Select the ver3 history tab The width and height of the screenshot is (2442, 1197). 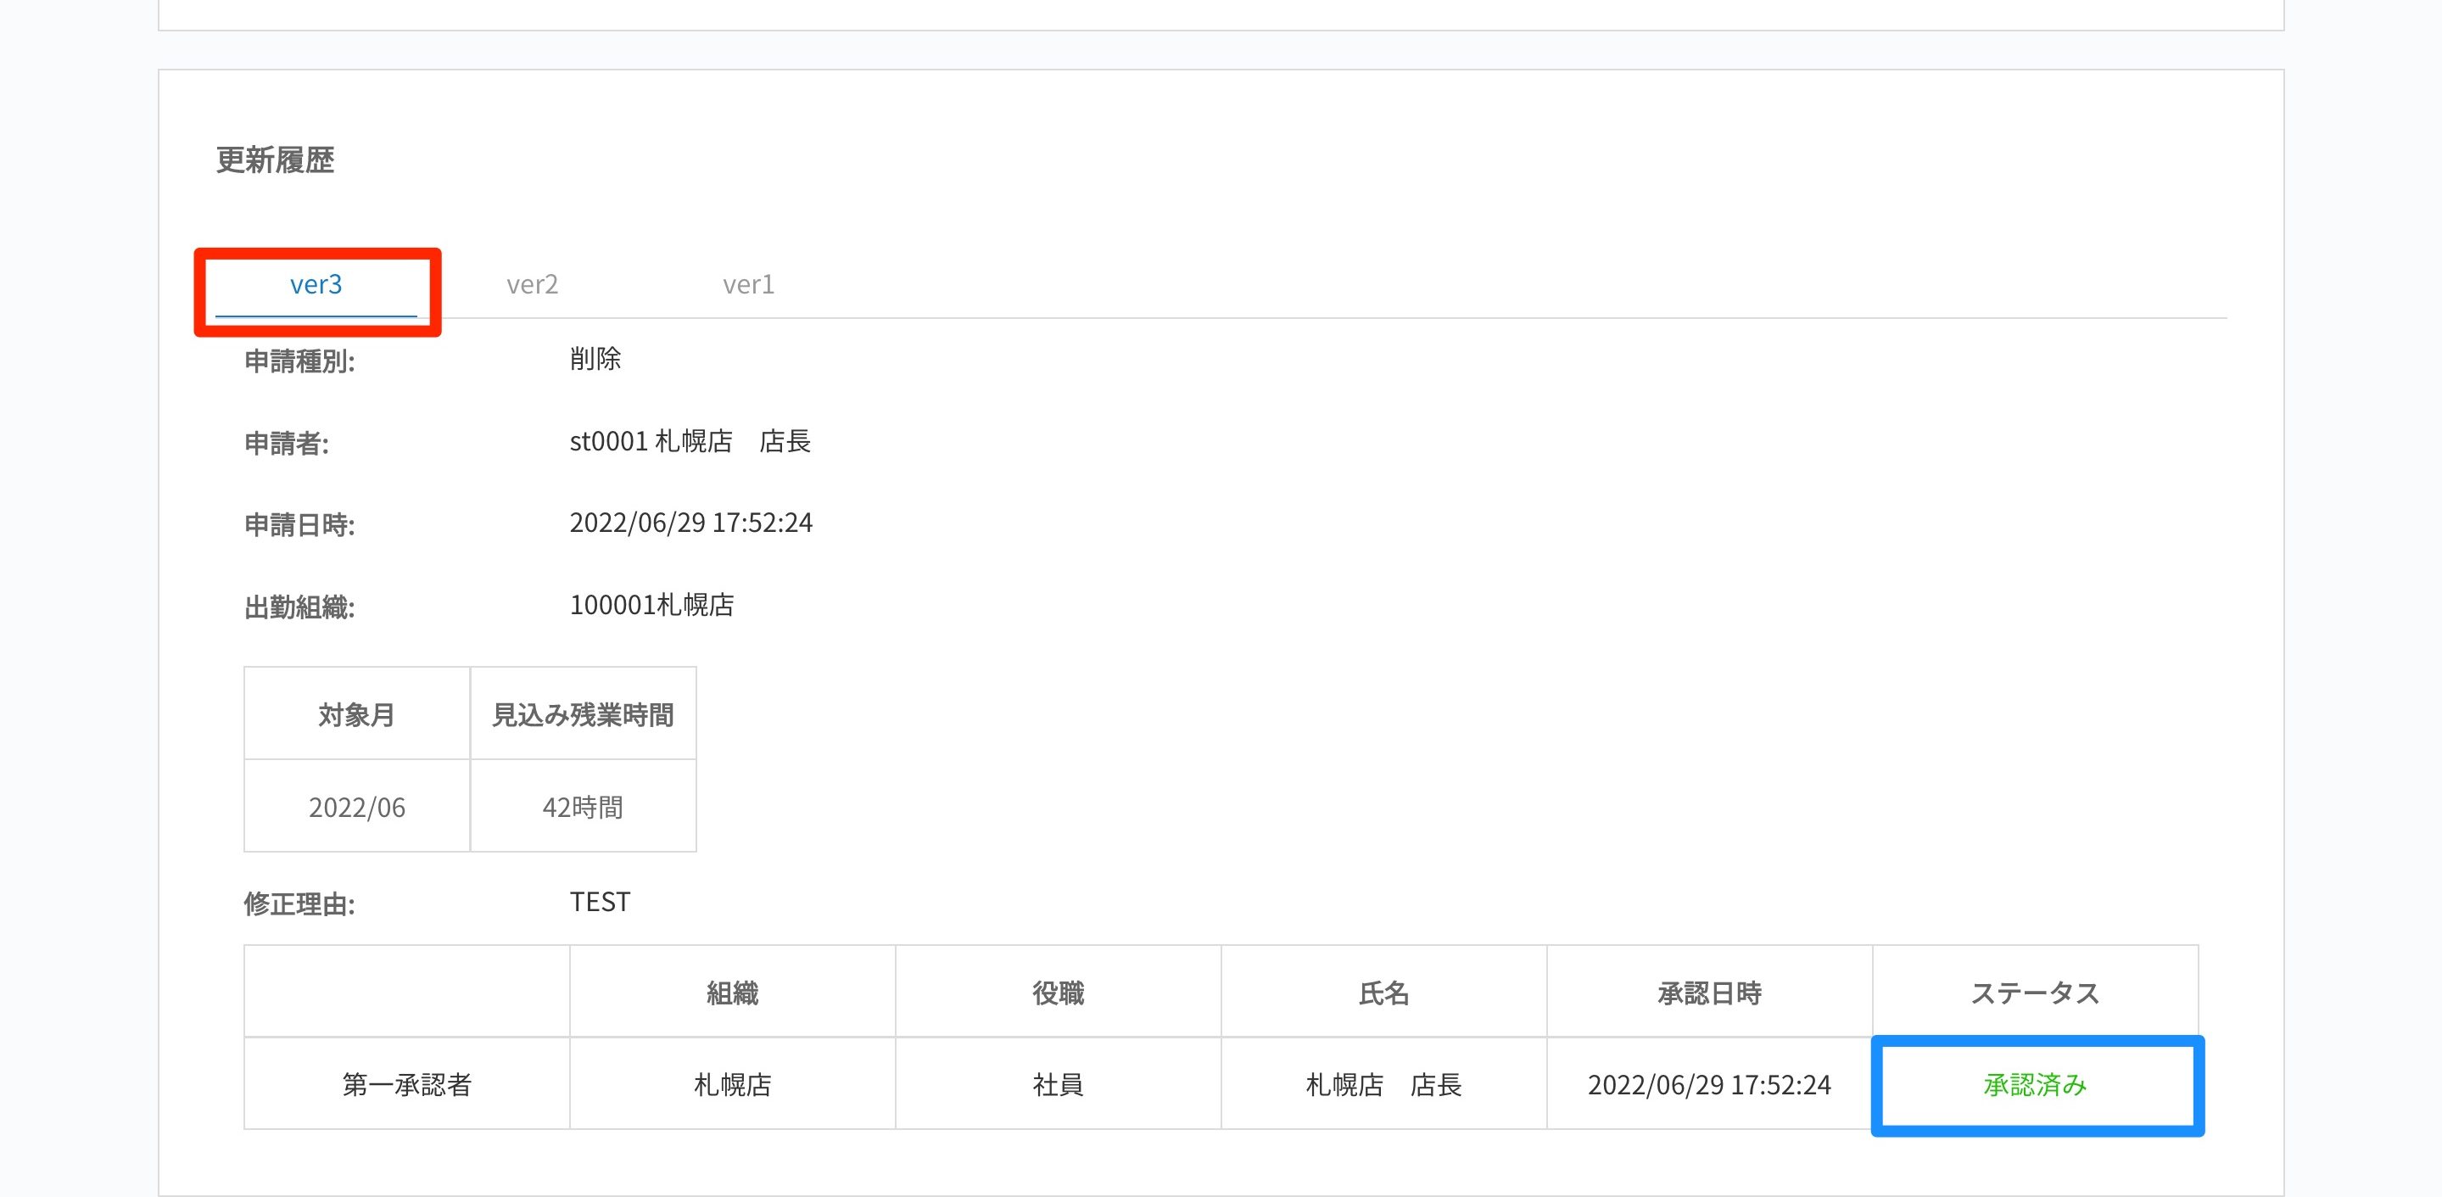coord(316,284)
